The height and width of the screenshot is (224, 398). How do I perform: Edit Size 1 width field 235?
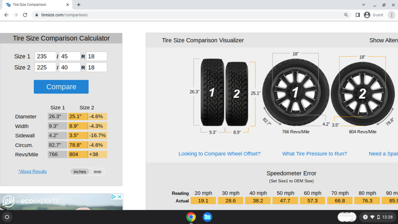(45, 56)
